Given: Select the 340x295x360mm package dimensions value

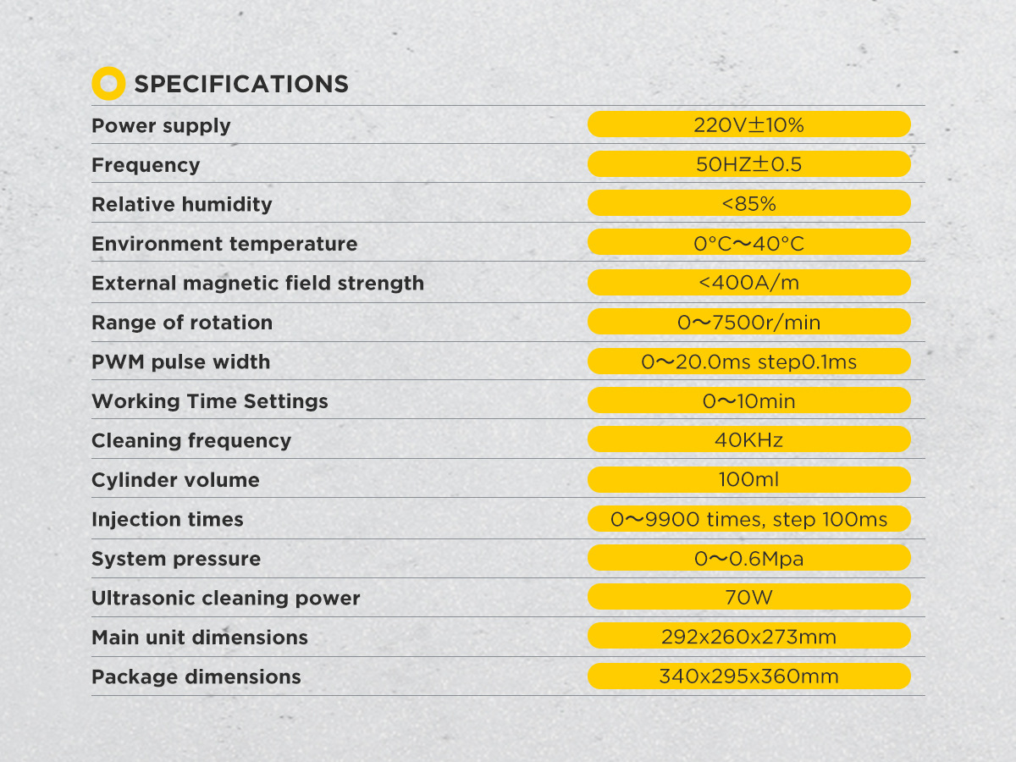Looking at the screenshot, I should [x=748, y=676].
